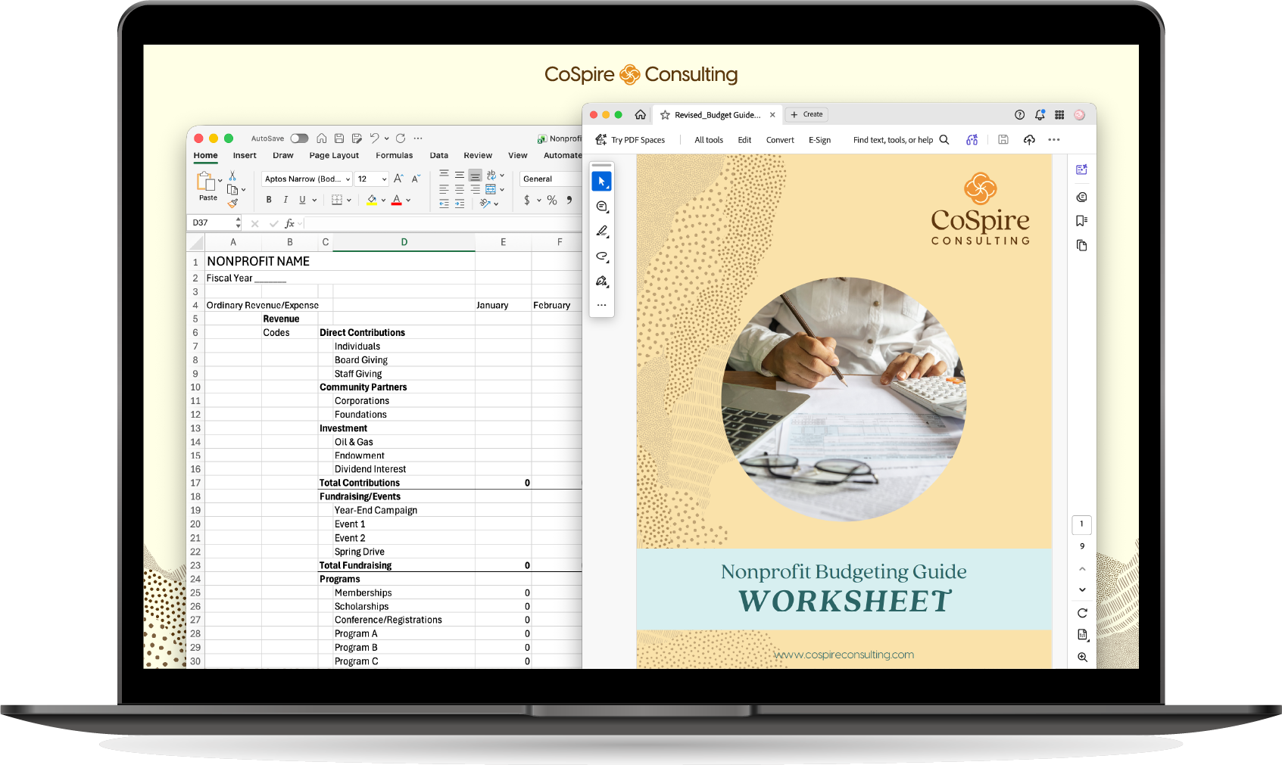Screen dimensions: 1282x765
Task: Undo the last action in Excel
Action: pos(375,138)
